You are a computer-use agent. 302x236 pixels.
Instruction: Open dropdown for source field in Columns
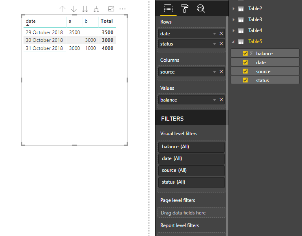pyautogui.click(x=214, y=72)
